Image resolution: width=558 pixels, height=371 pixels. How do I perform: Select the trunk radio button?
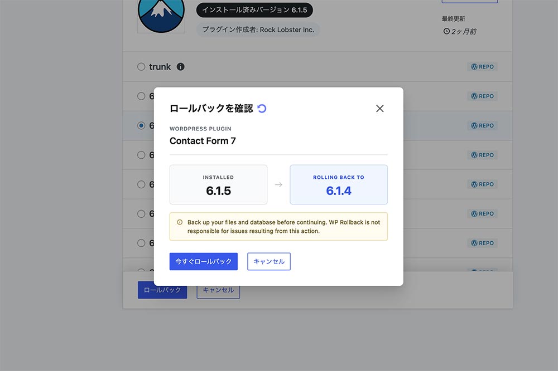[x=141, y=67]
